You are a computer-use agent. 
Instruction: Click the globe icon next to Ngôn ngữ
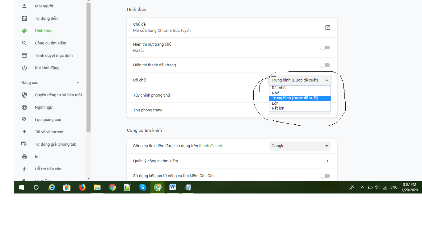[24, 107]
